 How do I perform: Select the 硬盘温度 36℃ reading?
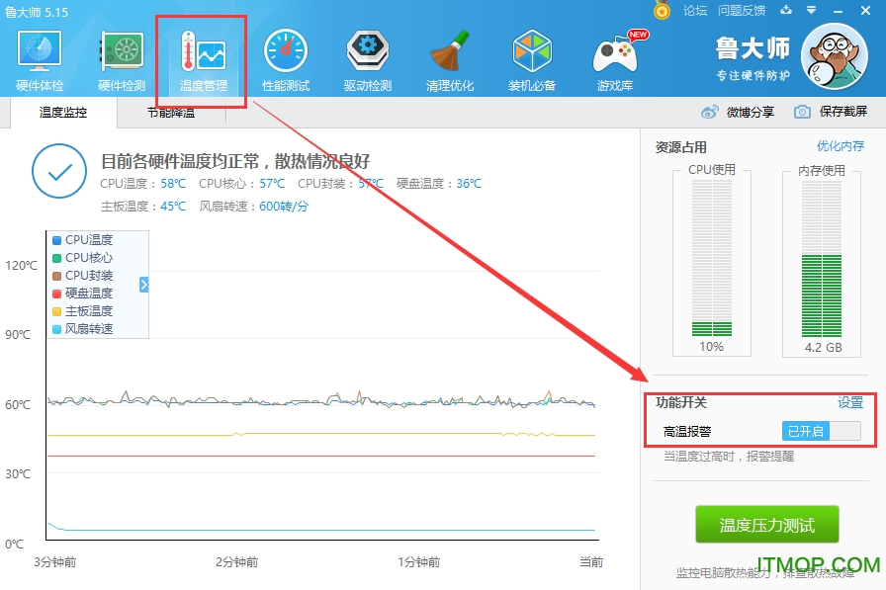point(439,184)
